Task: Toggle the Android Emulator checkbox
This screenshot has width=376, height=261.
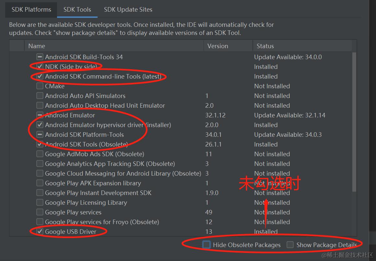Action: point(40,115)
